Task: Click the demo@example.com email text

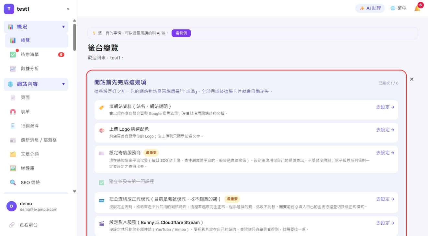Action: tap(39, 209)
